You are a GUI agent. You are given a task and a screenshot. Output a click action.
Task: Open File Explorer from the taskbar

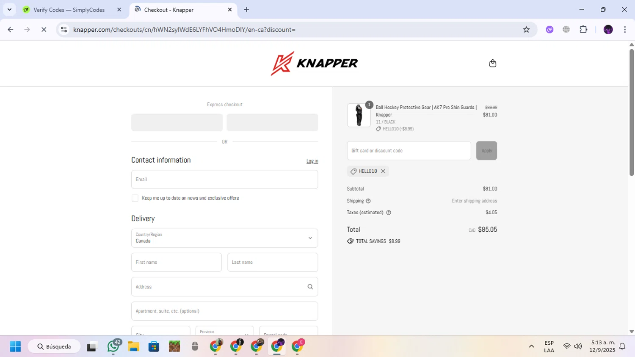point(133,346)
